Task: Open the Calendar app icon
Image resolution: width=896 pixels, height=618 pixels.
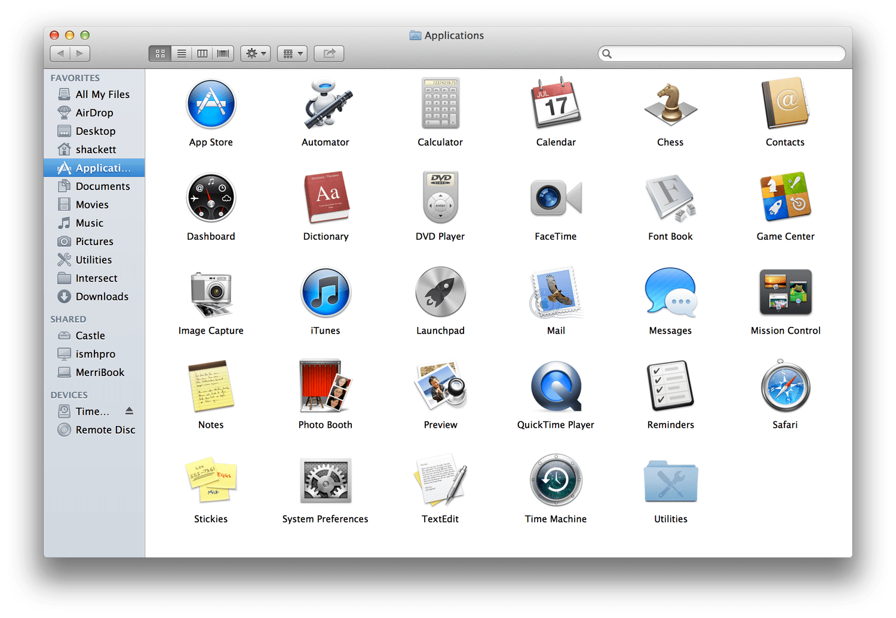Action: pyautogui.click(x=556, y=103)
